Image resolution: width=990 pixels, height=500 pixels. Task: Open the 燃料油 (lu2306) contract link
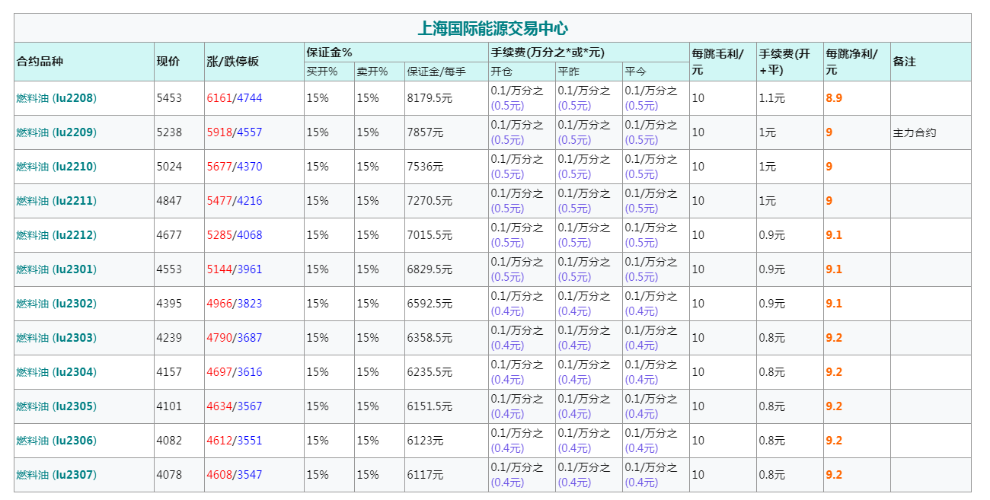pyautogui.click(x=56, y=441)
